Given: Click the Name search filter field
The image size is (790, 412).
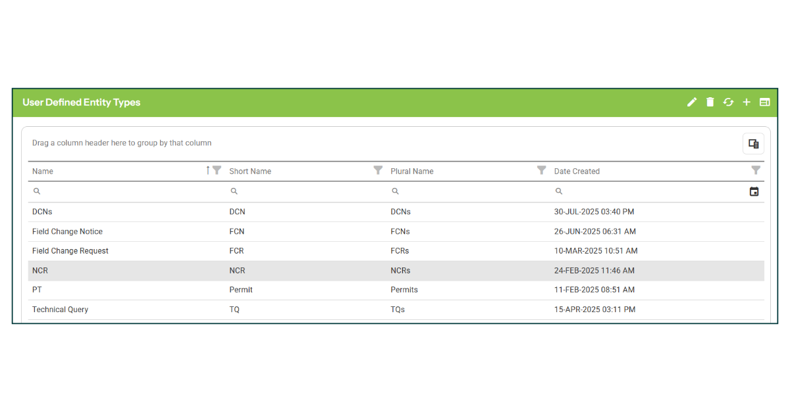Looking at the screenshot, I should (125, 192).
